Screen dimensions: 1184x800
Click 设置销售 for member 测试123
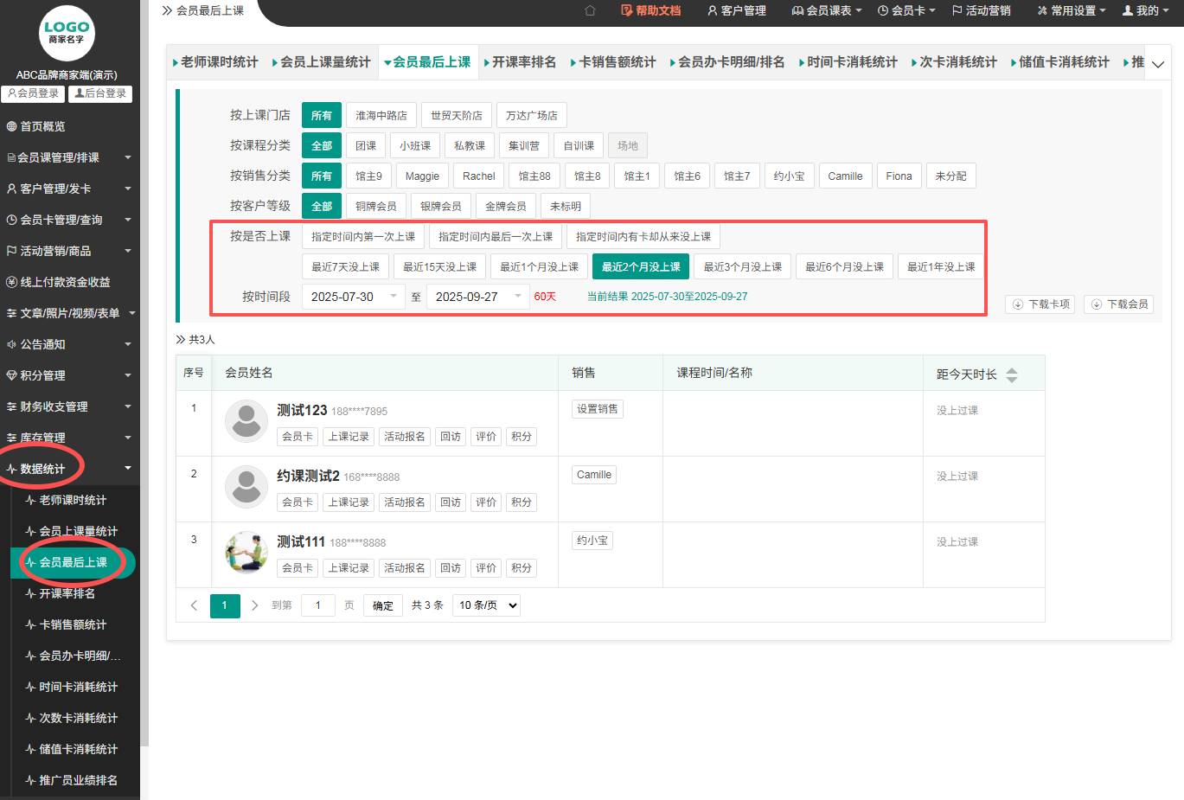[597, 409]
